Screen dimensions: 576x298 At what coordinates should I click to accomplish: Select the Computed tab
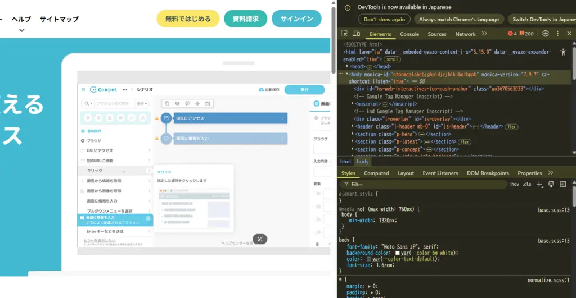376,173
